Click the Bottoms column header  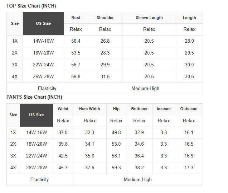pos(139,109)
